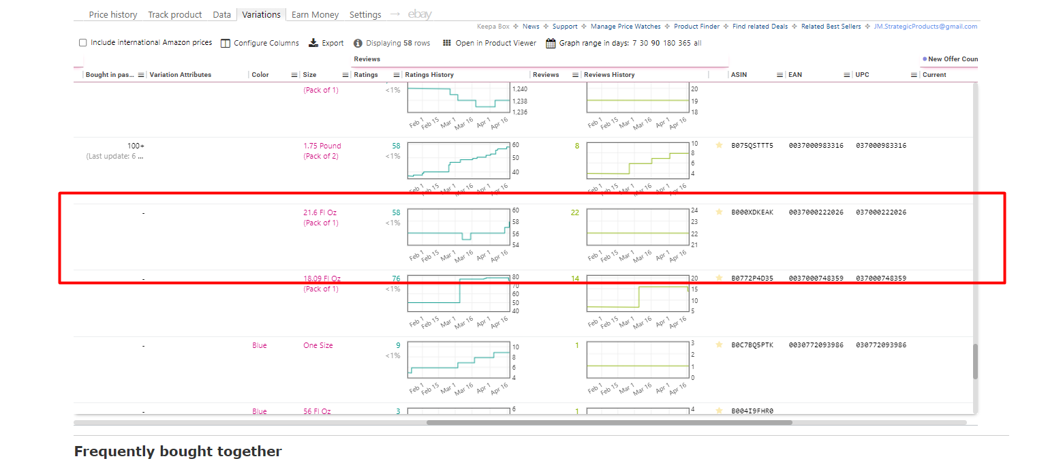The height and width of the screenshot is (461, 1063).
Task: Open ratings history graph for One Size row
Action: 459,360
